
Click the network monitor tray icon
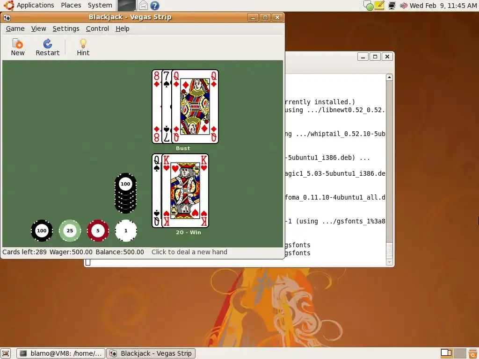coord(392,6)
